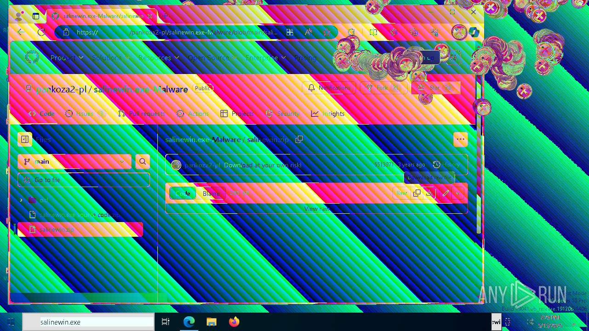Expand the Solutions menu
The height and width of the screenshot is (331, 589).
pos(110,57)
